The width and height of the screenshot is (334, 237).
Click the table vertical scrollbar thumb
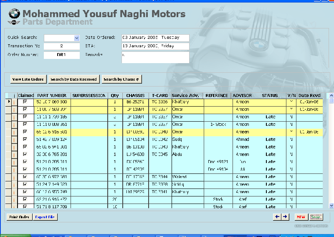331,100
